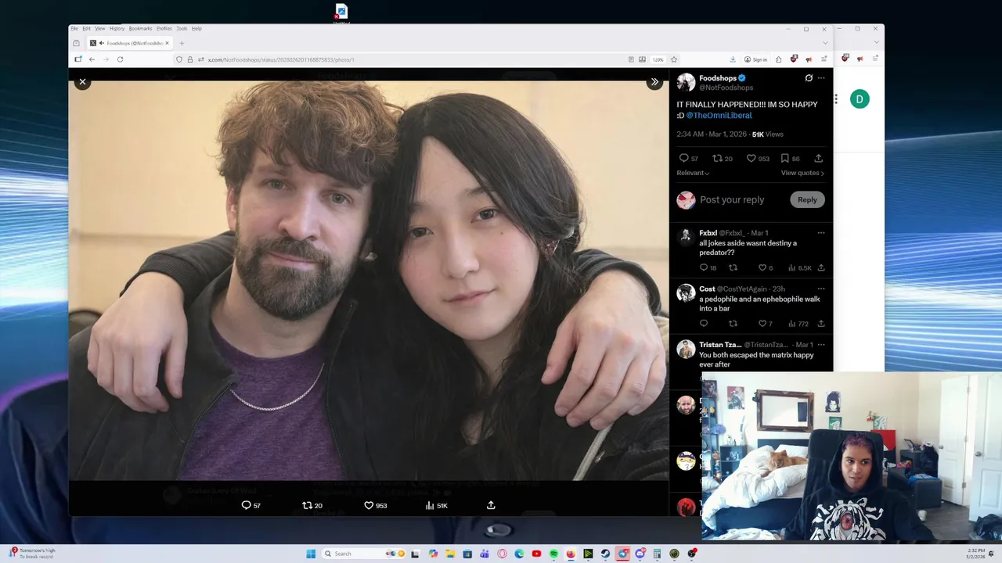The width and height of the screenshot is (1002, 563).
Task: Open the downloads arrow icon in toolbar
Action: (x=733, y=59)
